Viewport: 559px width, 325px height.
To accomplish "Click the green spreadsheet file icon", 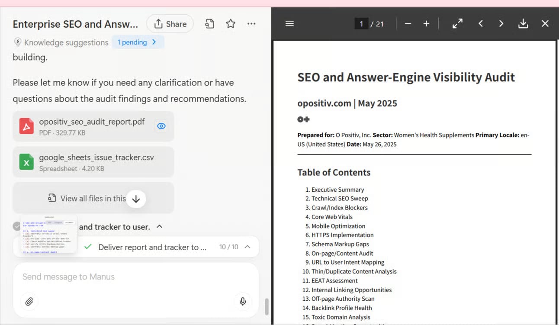I will pos(27,162).
